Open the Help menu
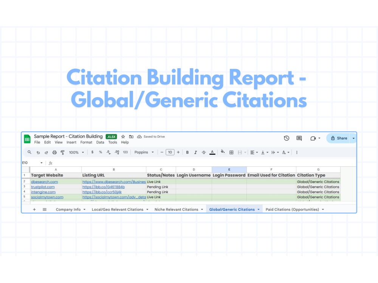This screenshot has width=378, height=283. [125, 142]
